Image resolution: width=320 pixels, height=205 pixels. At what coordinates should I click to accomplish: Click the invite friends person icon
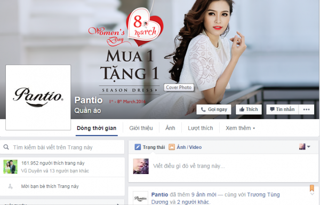point(10,186)
